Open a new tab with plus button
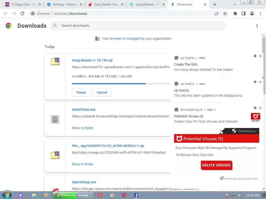The image size is (266, 199). pyautogui.click(x=215, y=5)
